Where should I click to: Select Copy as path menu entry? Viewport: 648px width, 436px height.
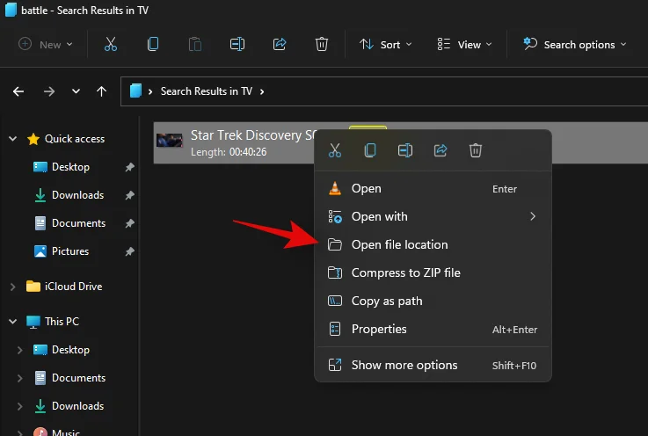[x=387, y=301]
